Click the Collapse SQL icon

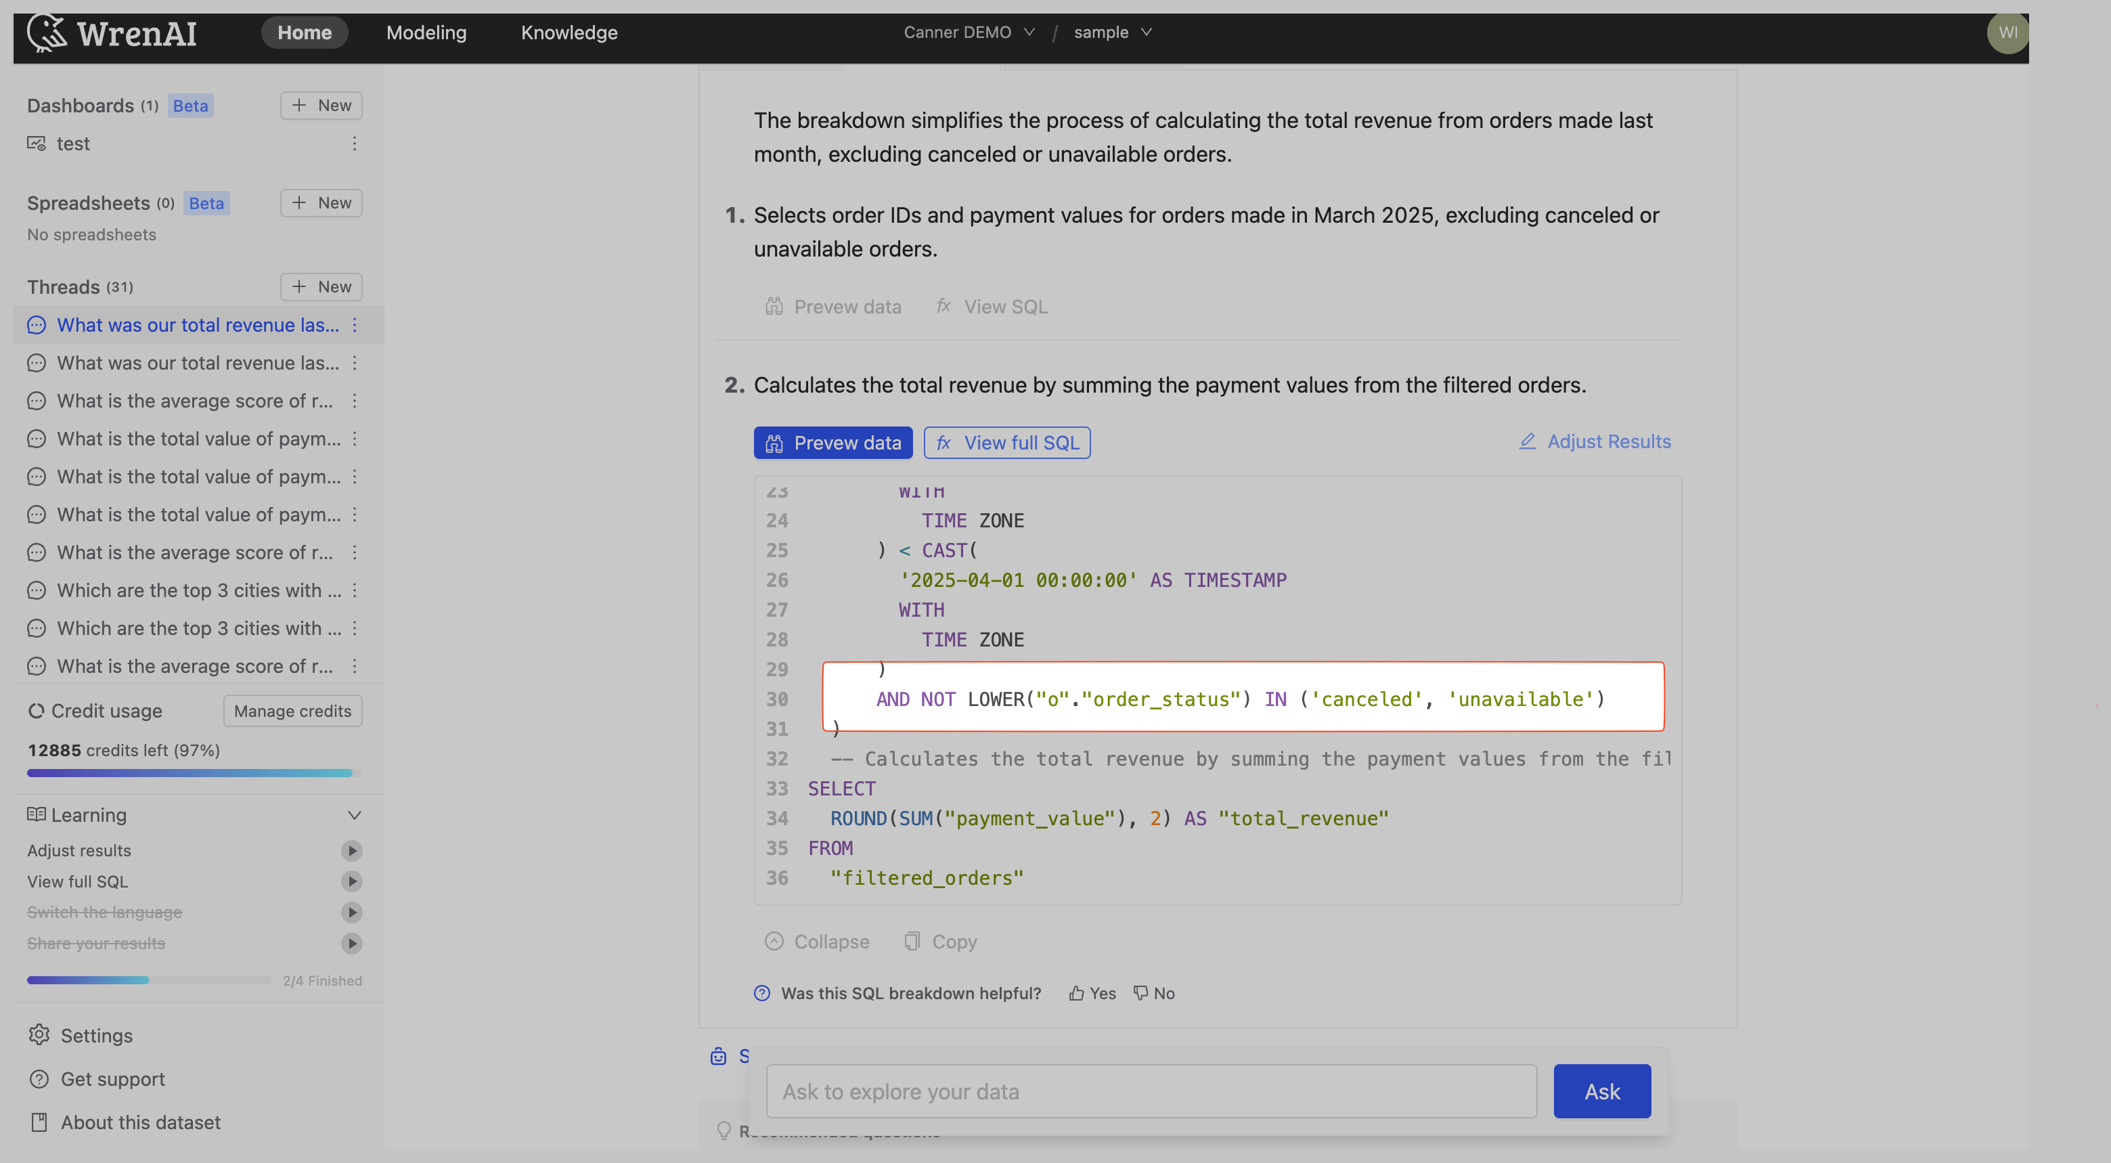point(774,941)
